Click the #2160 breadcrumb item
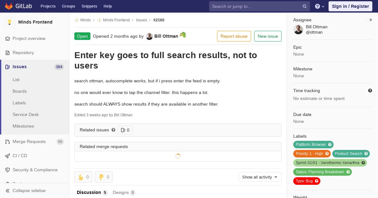This screenshot has height=198, width=378. point(159,20)
